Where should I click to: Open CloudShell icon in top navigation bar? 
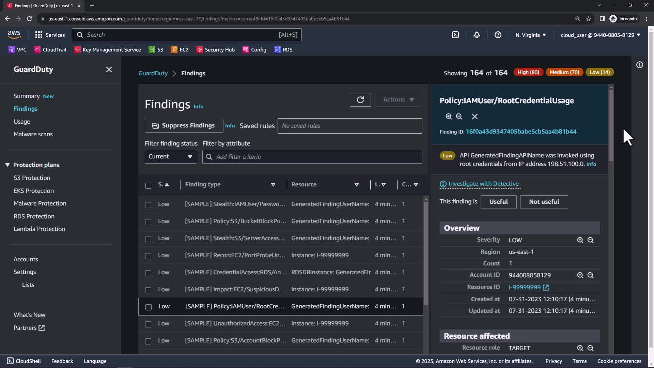[x=455, y=35]
